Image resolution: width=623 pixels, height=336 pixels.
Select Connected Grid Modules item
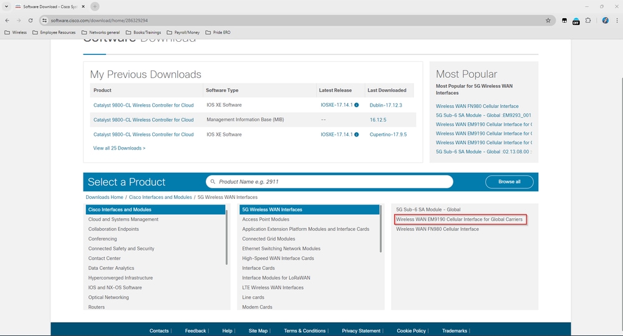click(269, 239)
